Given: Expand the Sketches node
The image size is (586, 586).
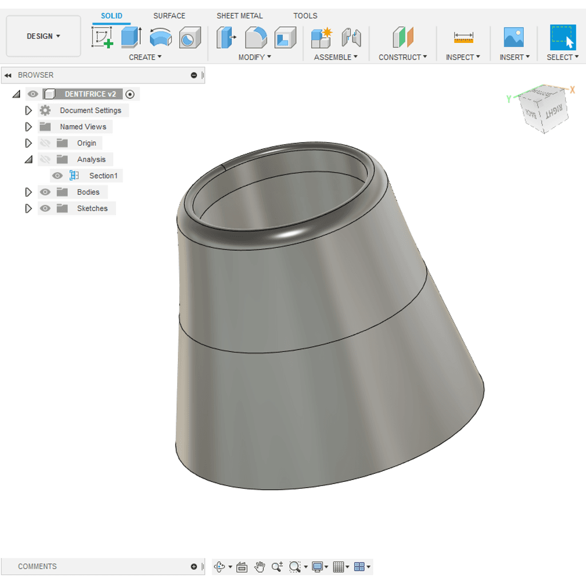Looking at the screenshot, I should (28, 208).
